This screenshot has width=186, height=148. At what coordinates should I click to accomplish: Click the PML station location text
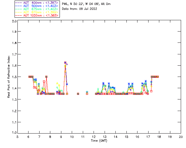(86, 4)
